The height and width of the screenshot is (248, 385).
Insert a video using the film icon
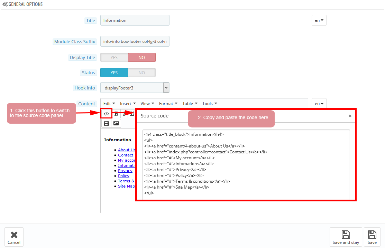pyautogui.click(x=106, y=123)
